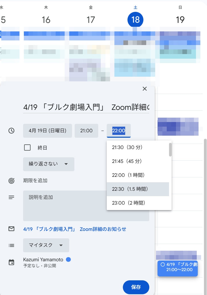This screenshot has width=207, height=295.
Task: Click the calendar icon beside Kazumi Yamamoto
Action: pyautogui.click(x=11, y=262)
